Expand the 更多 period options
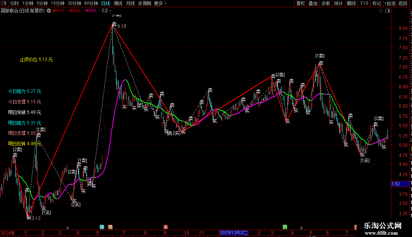Viewport: 412px width, 237px height. click(x=160, y=3)
